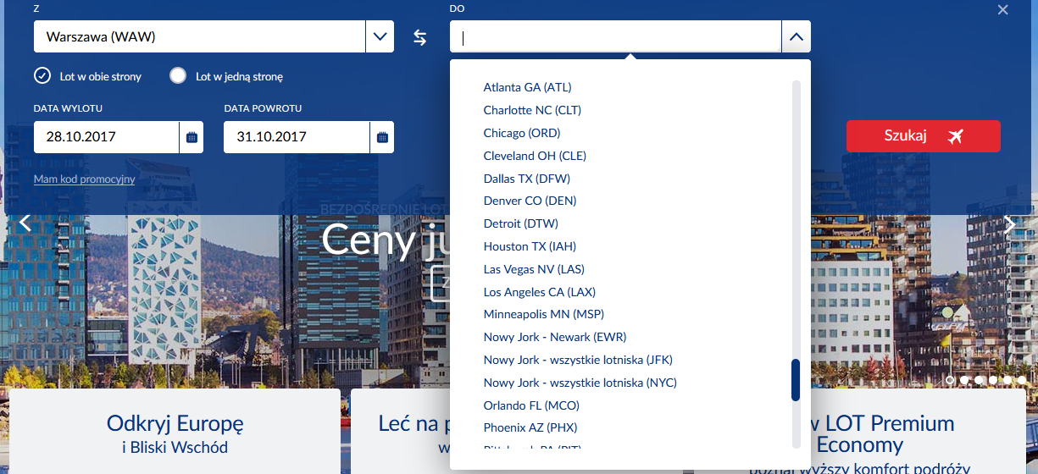
Task: Focus the destination DO input field
Action: click(x=616, y=36)
